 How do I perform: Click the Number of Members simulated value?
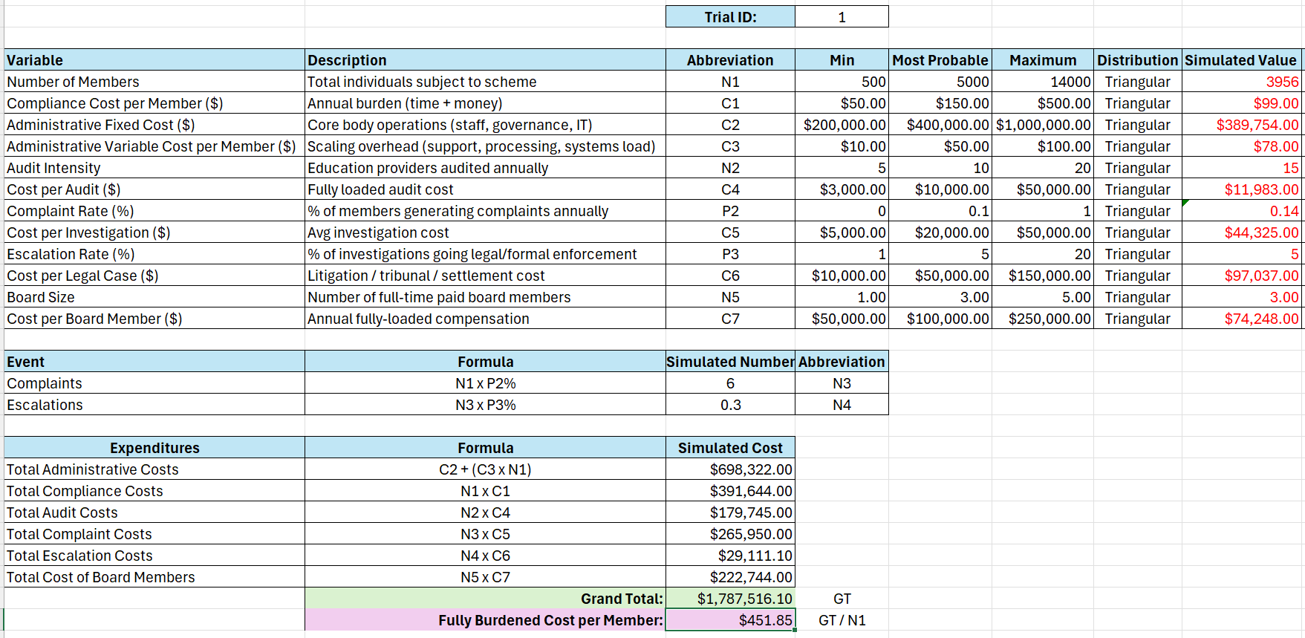1241,82
